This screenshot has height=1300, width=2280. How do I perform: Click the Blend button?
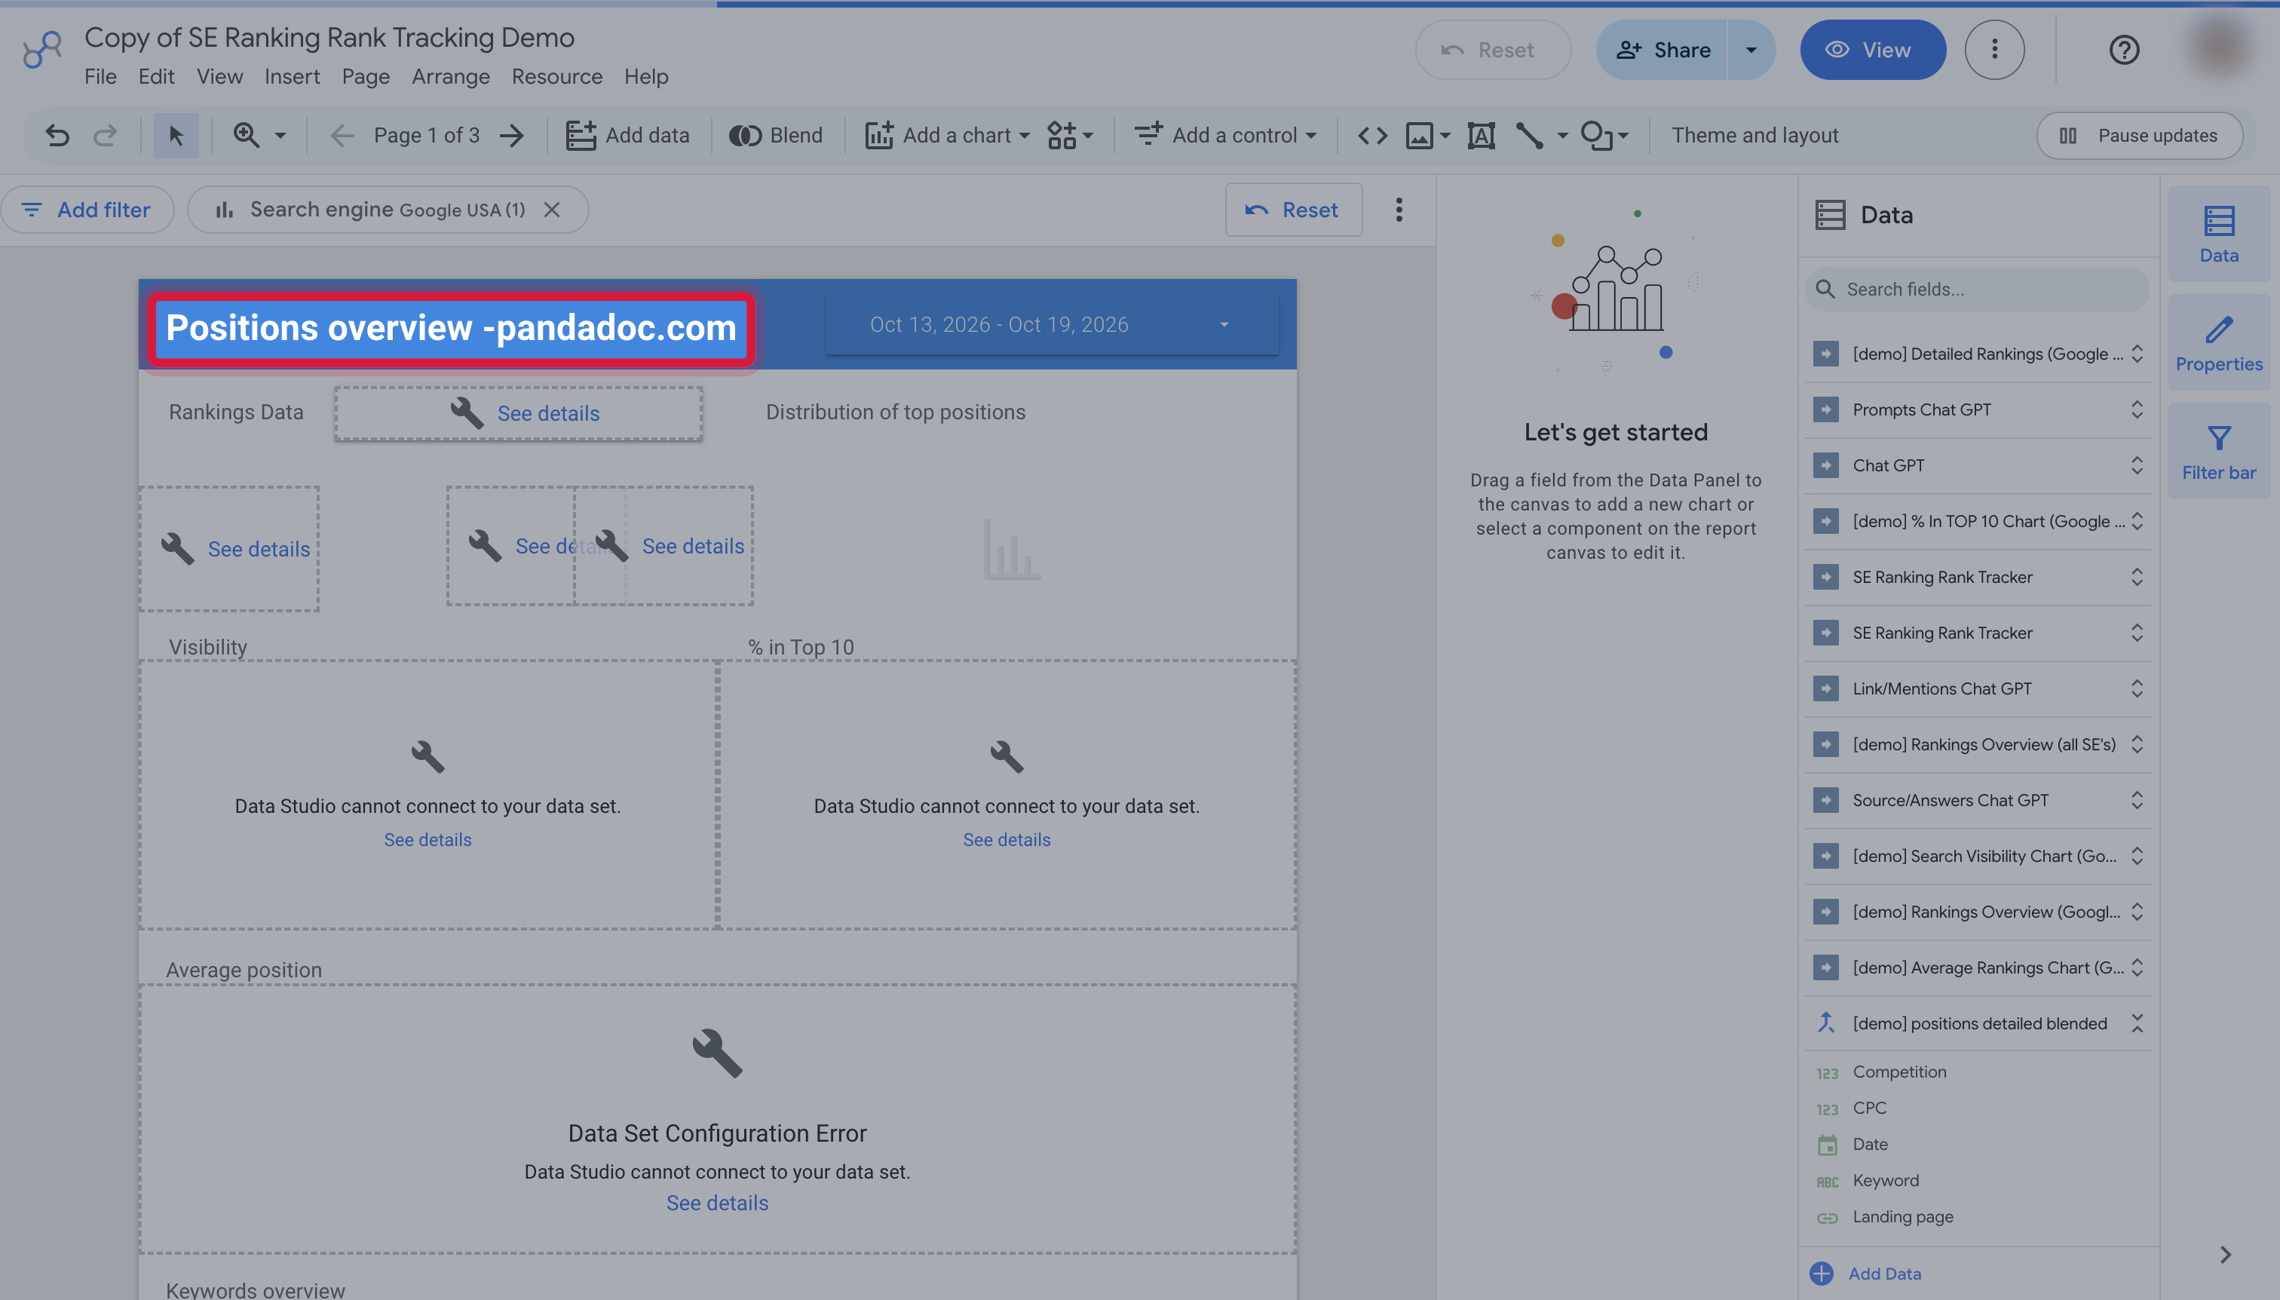click(776, 136)
